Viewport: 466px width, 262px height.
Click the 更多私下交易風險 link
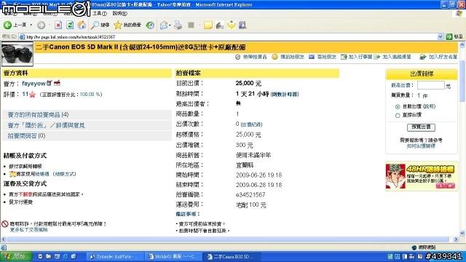(x=28, y=230)
